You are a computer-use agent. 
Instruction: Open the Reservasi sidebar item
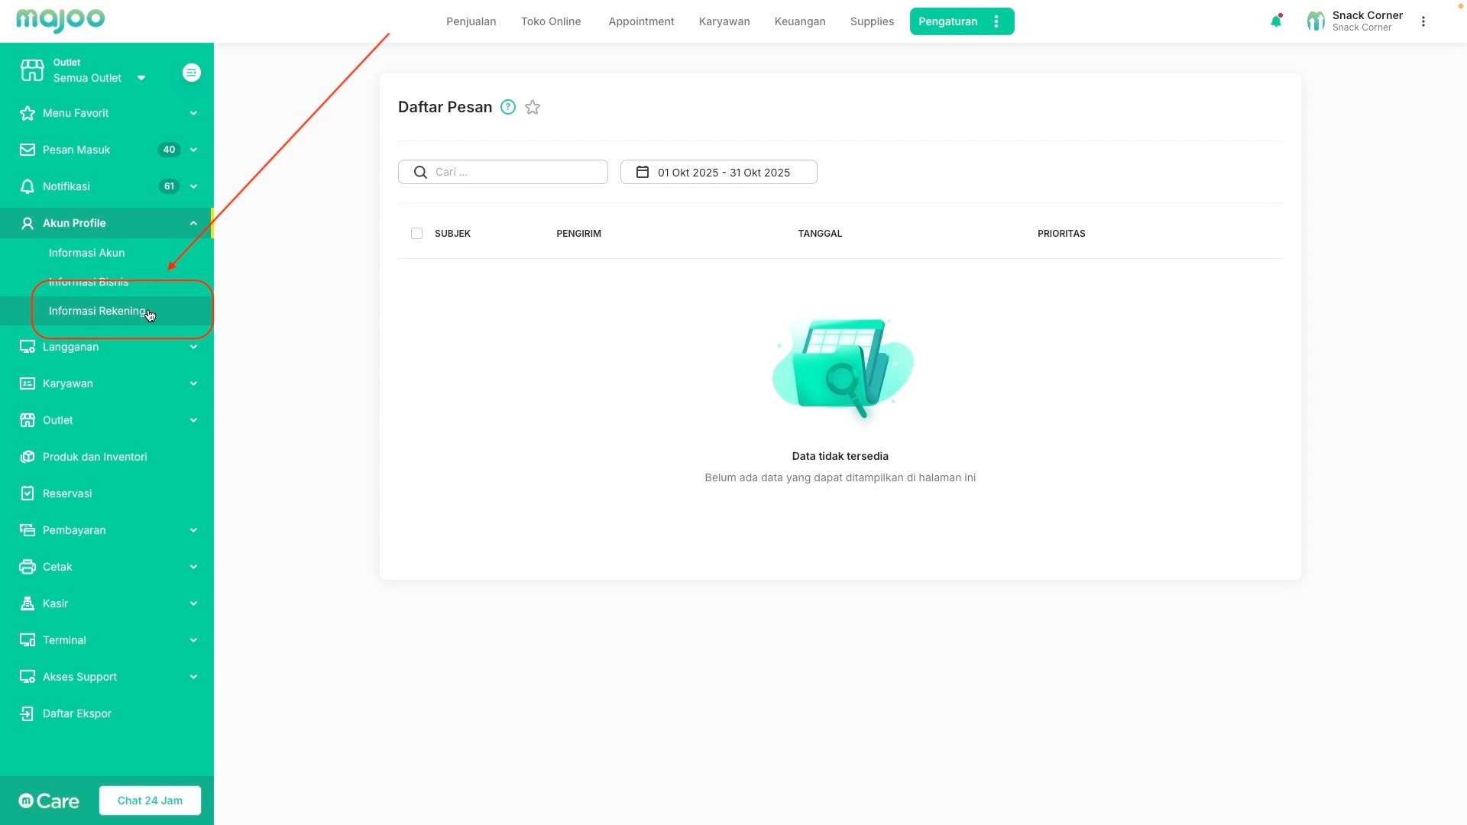[x=67, y=493]
